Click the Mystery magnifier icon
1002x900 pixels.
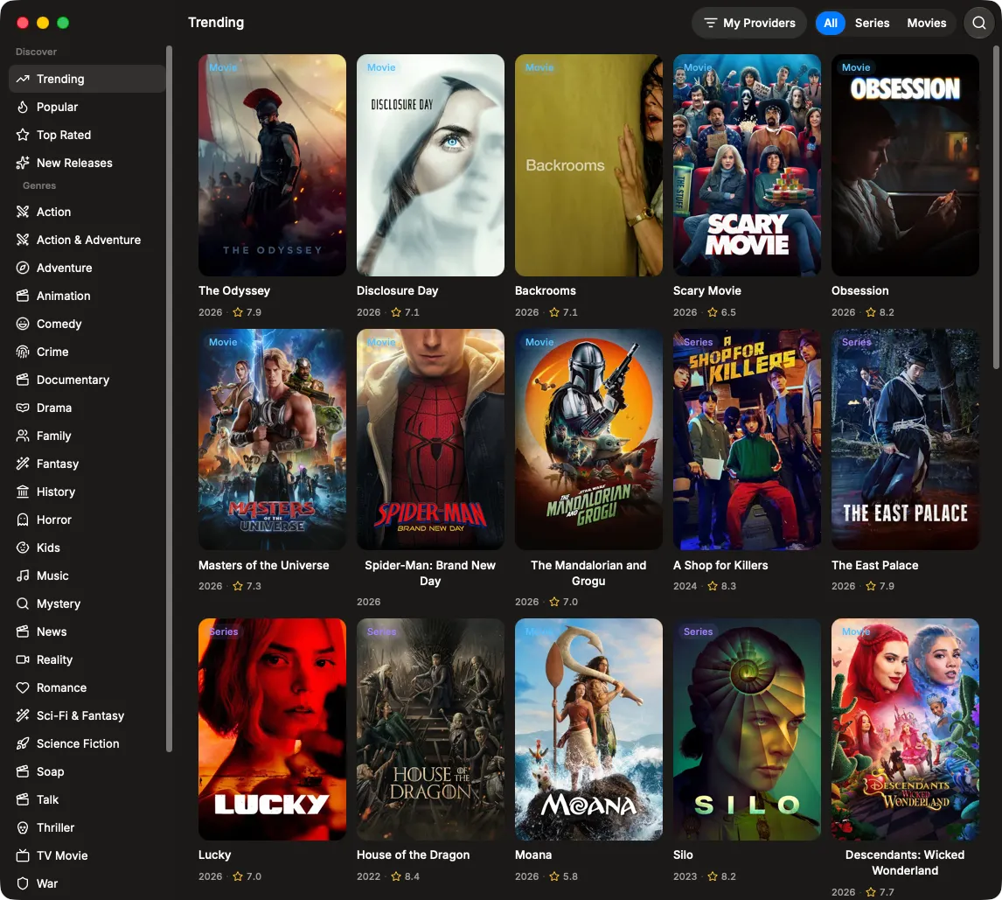(23, 604)
